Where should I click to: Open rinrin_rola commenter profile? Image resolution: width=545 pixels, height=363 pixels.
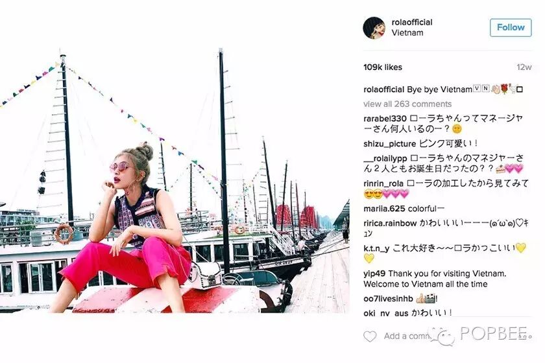point(383,183)
